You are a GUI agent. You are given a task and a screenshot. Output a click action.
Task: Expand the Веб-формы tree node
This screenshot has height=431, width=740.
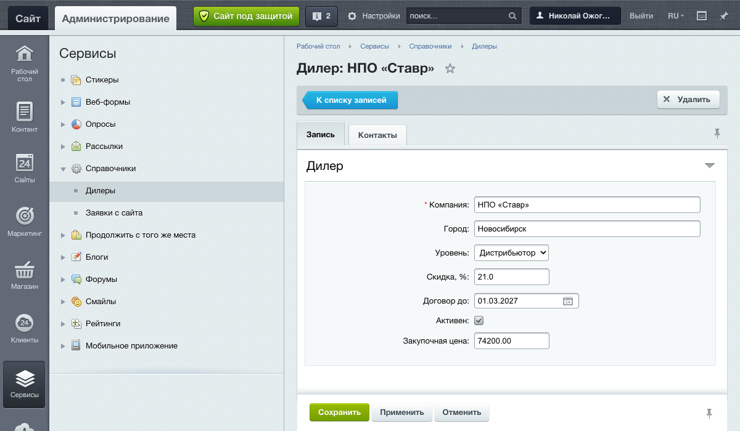pyautogui.click(x=63, y=102)
